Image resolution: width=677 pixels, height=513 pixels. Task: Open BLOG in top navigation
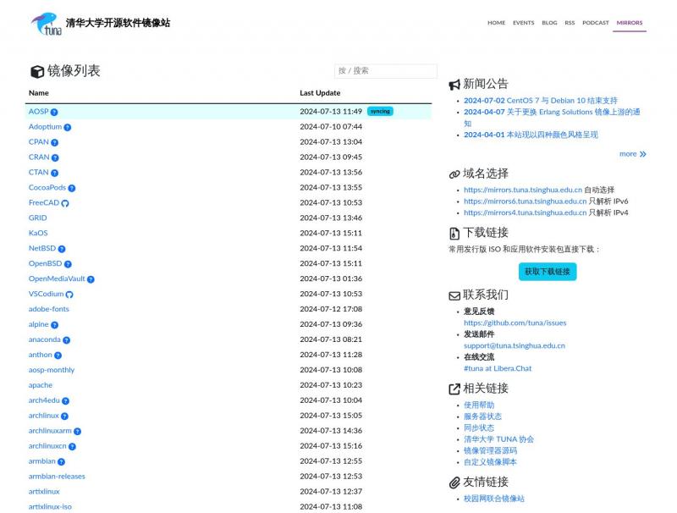point(549,23)
